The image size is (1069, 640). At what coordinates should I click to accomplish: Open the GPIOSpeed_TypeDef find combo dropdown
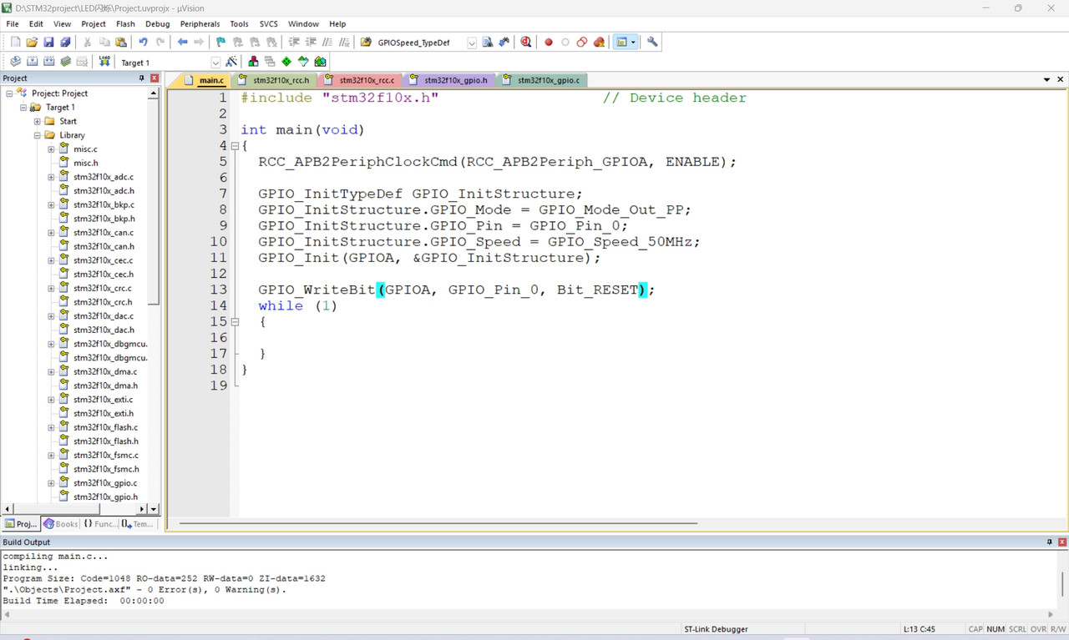point(472,43)
